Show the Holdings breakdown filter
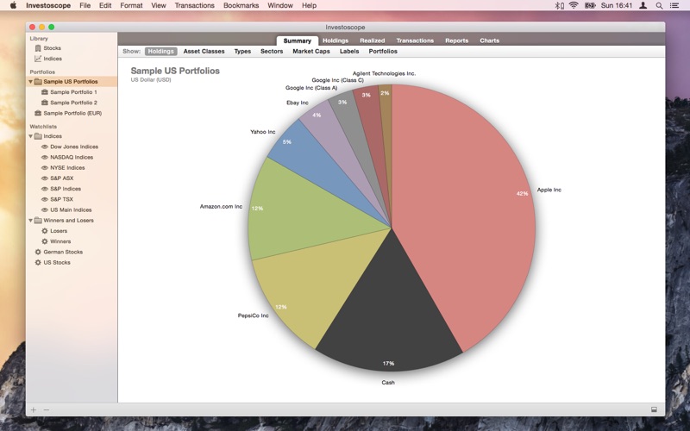The width and height of the screenshot is (690, 431). 160,52
